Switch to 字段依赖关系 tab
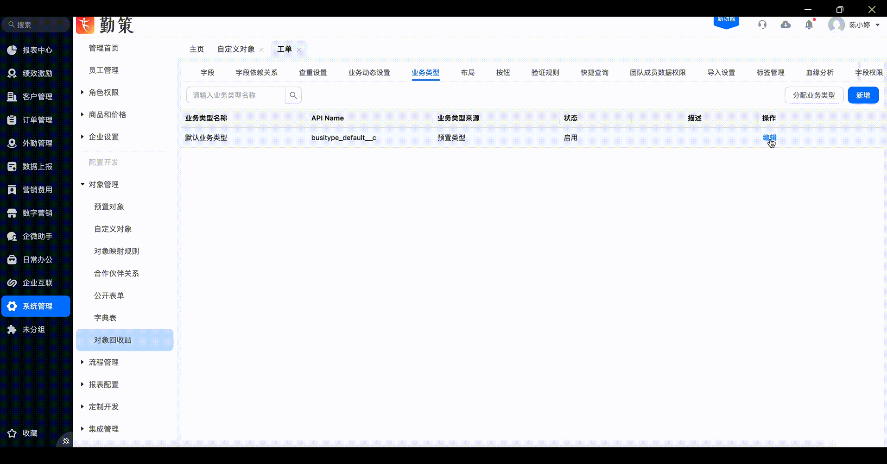 256,73
